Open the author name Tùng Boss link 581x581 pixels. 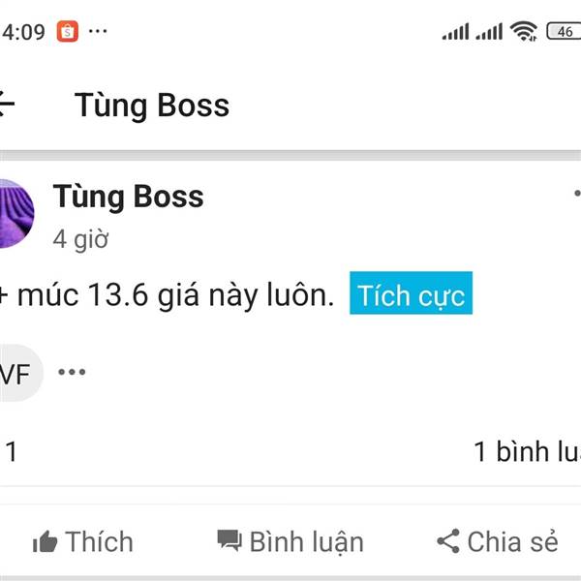(x=128, y=197)
